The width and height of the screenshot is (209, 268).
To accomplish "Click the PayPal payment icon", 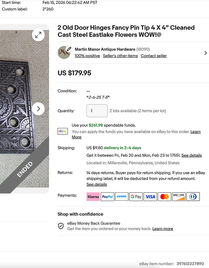I will pyautogui.click(x=107, y=197).
